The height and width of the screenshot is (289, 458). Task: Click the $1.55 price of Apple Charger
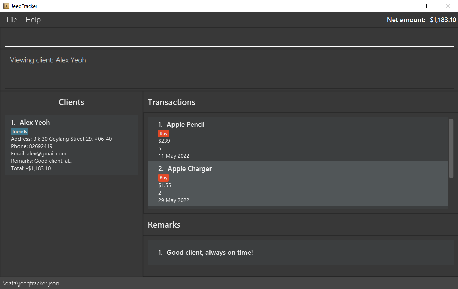point(165,185)
